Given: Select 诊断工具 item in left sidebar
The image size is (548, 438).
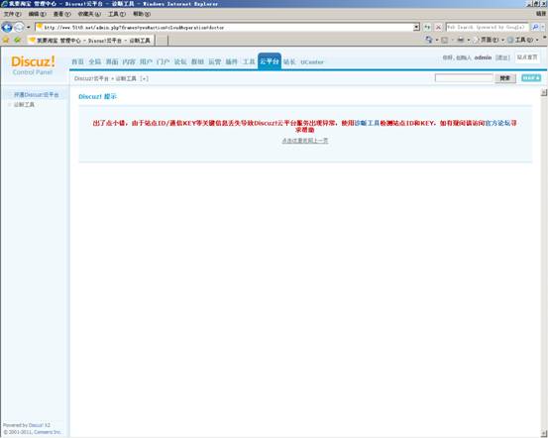Looking at the screenshot, I should (24, 104).
